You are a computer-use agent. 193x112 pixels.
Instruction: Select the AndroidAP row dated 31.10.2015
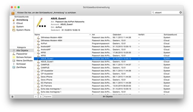point(109,47)
